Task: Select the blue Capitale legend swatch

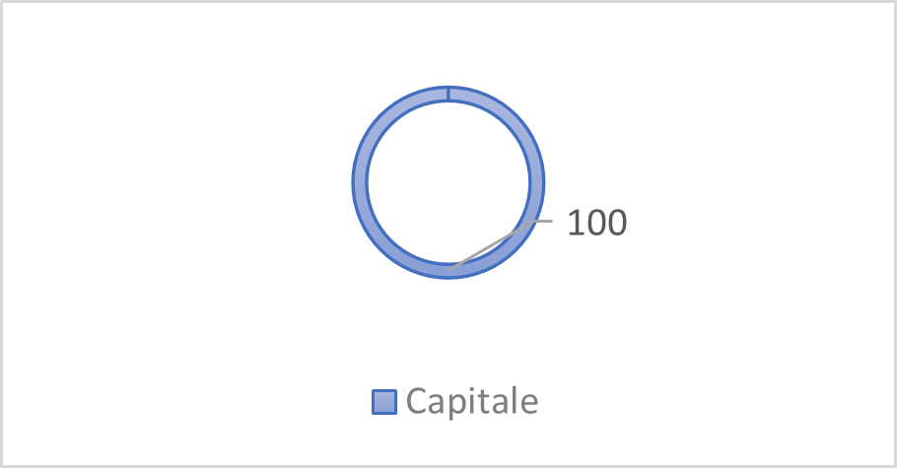Action: point(383,402)
